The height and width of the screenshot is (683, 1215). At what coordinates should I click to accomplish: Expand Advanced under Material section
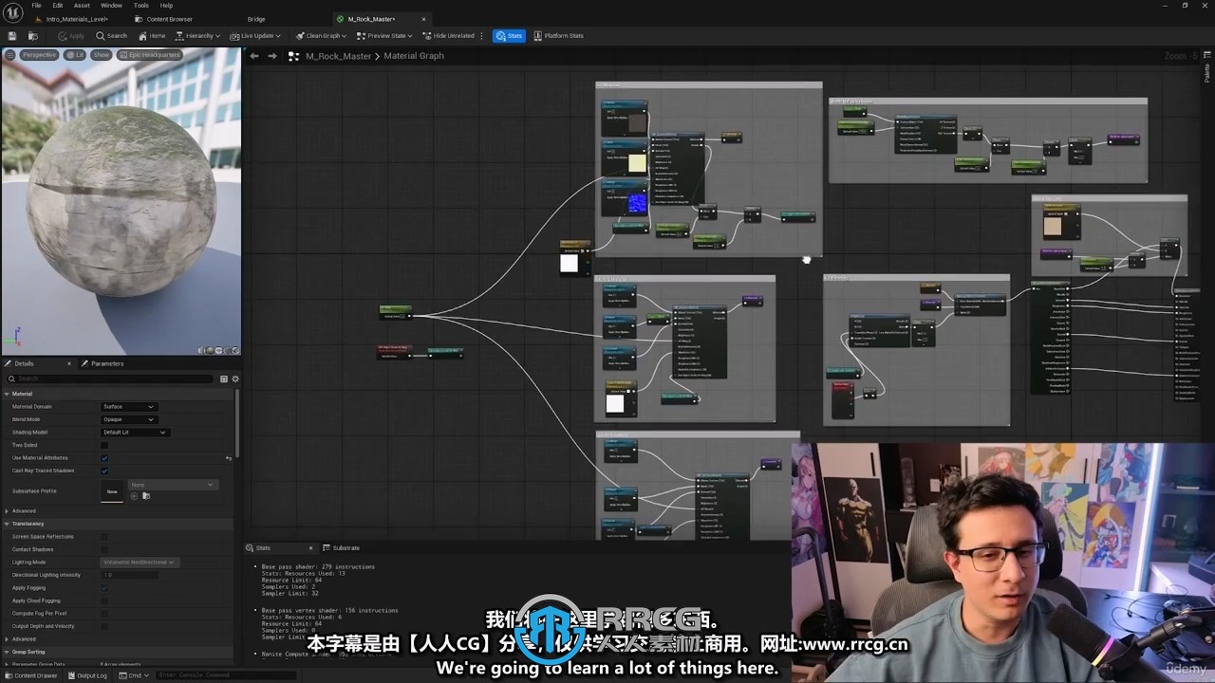click(8, 511)
